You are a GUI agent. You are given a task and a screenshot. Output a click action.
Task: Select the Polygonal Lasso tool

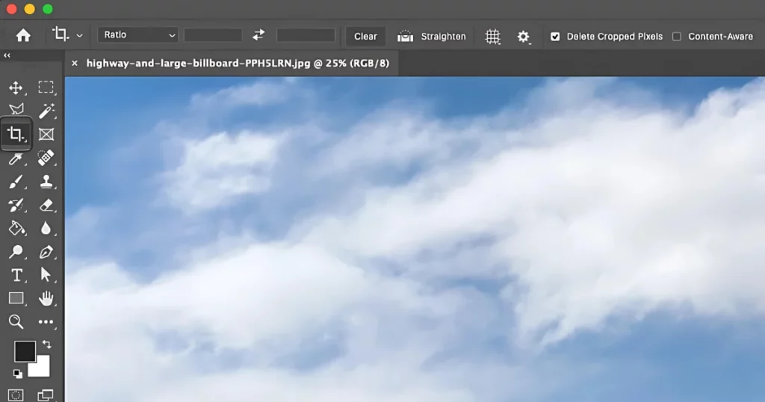click(16, 110)
